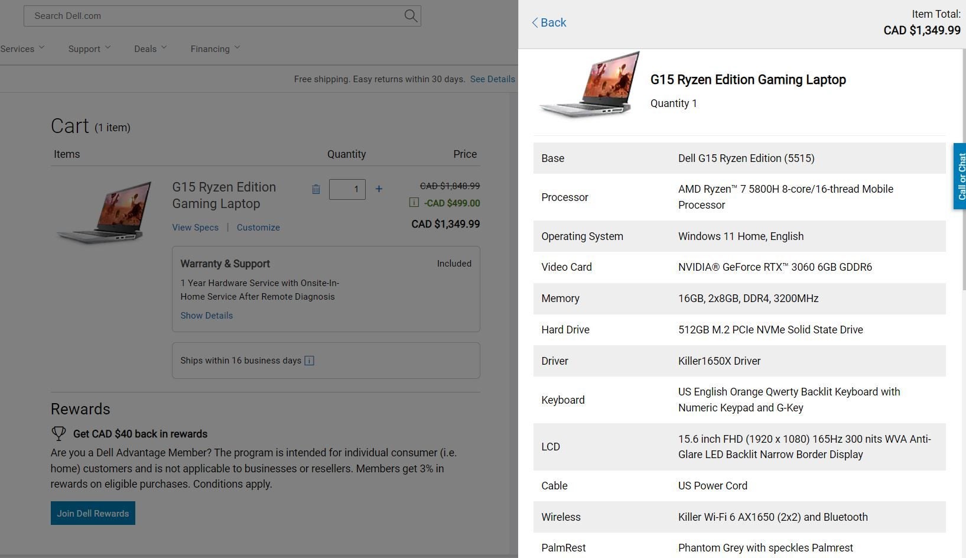Open the Financing dropdown menu
This screenshot has width=966, height=558.
click(x=215, y=49)
